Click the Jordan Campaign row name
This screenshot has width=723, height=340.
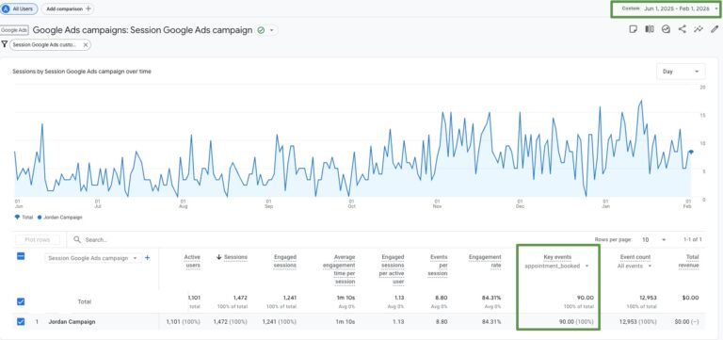point(72,321)
